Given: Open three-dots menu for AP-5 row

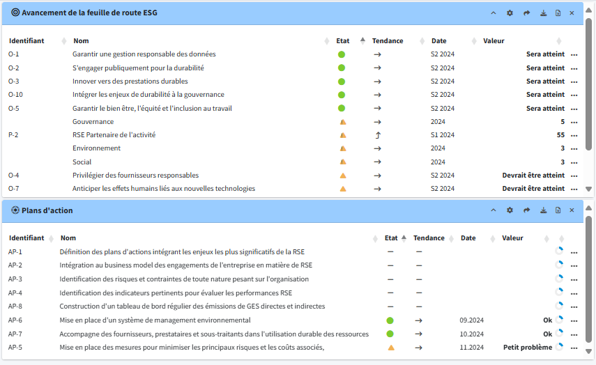Looking at the screenshot, I should click(574, 348).
